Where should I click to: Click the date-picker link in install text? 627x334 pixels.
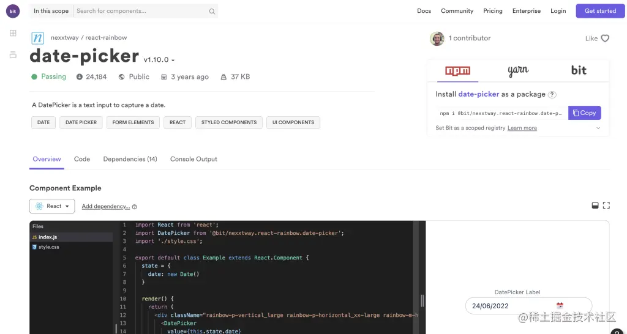pyautogui.click(x=478, y=94)
